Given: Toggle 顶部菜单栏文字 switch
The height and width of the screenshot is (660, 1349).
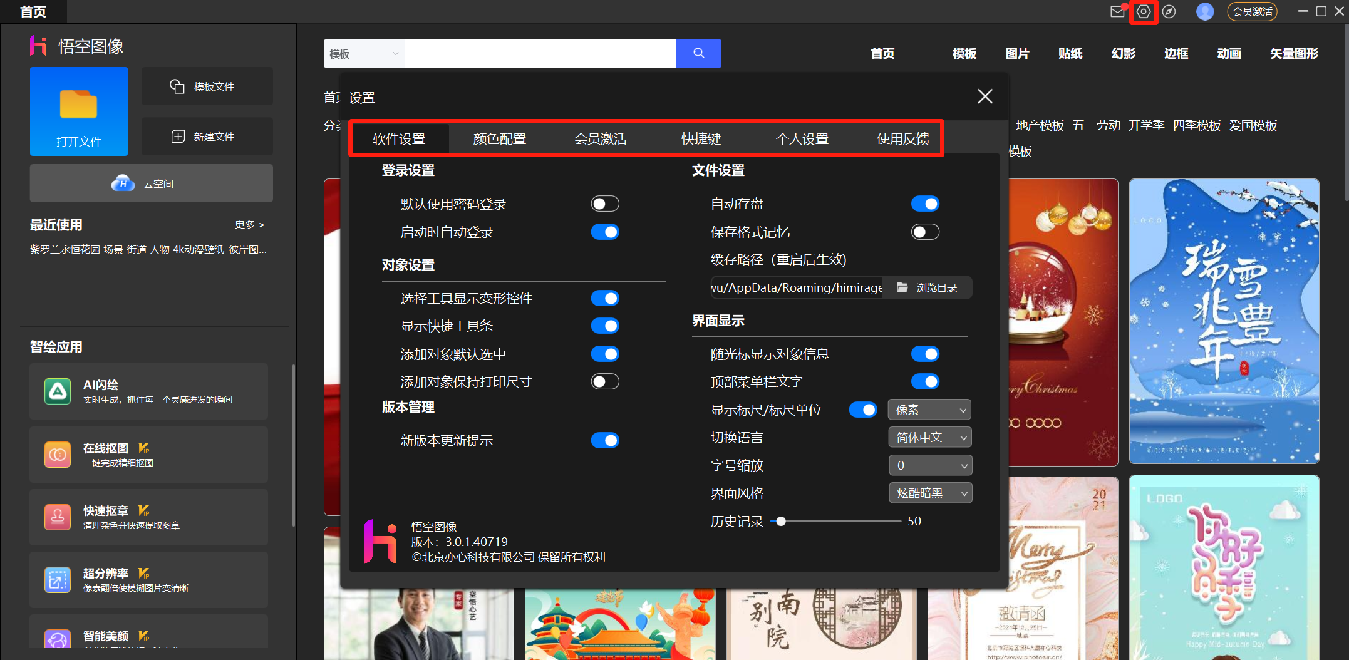Looking at the screenshot, I should coord(925,381).
